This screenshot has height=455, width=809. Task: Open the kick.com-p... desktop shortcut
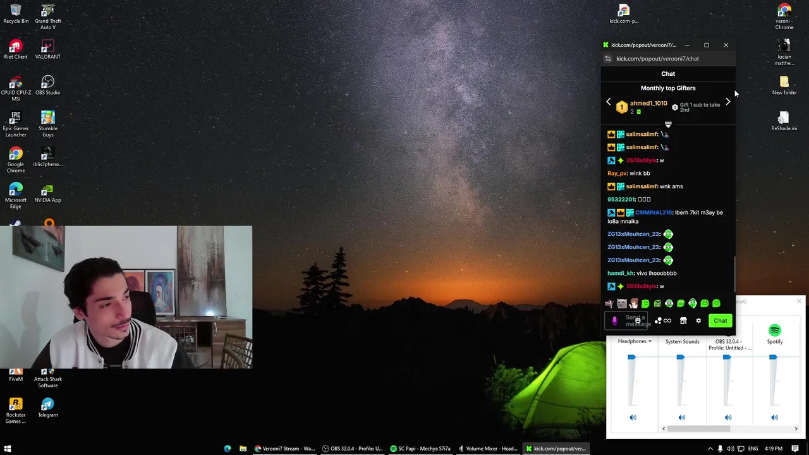pos(624,13)
